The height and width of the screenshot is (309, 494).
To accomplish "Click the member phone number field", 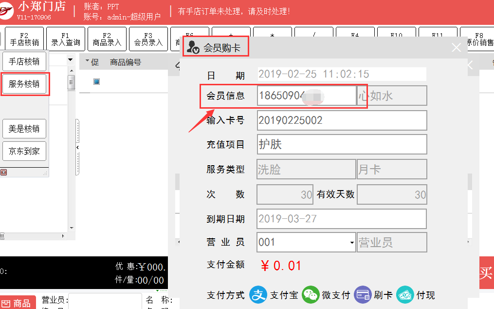I will (x=307, y=96).
